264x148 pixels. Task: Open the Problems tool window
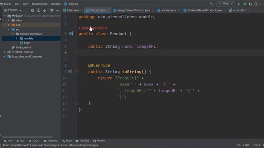51,141
